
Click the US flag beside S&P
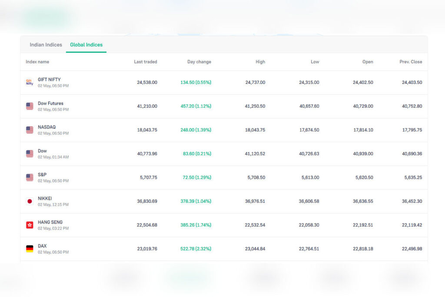(x=30, y=177)
